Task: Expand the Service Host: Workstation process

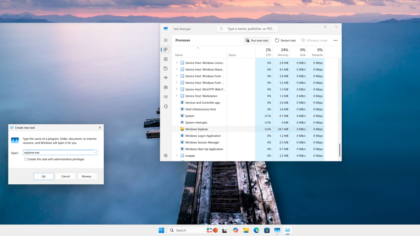Action: click(x=177, y=96)
